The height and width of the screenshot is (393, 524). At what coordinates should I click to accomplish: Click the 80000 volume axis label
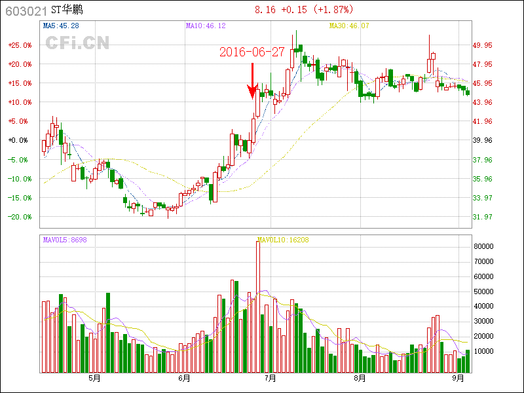coord(483,246)
